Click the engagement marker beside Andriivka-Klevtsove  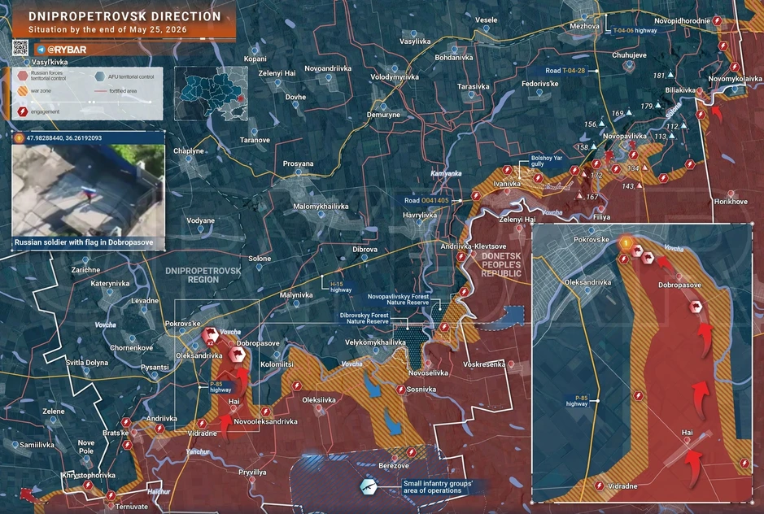click(x=461, y=256)
